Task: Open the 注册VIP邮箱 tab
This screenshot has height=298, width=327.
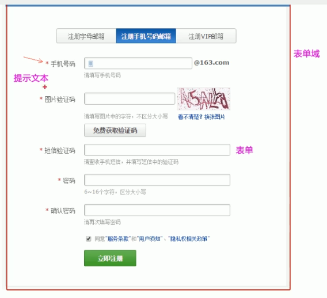Action: (x=206, y=36)
